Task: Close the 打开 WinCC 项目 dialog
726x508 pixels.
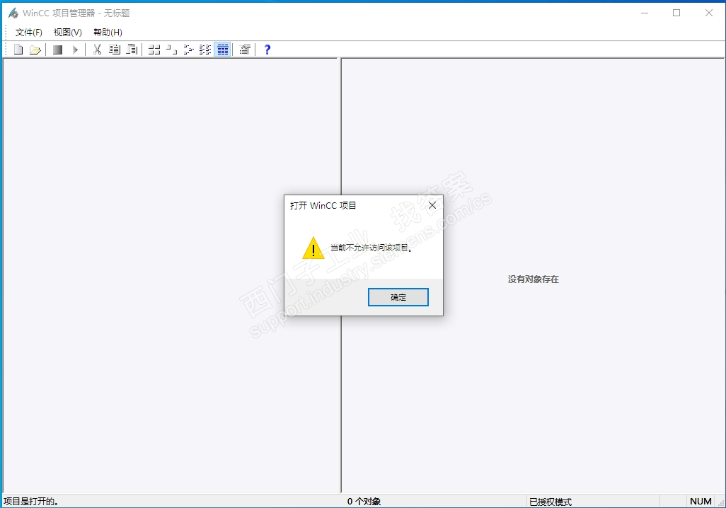Action: click(x=432, y=205)
